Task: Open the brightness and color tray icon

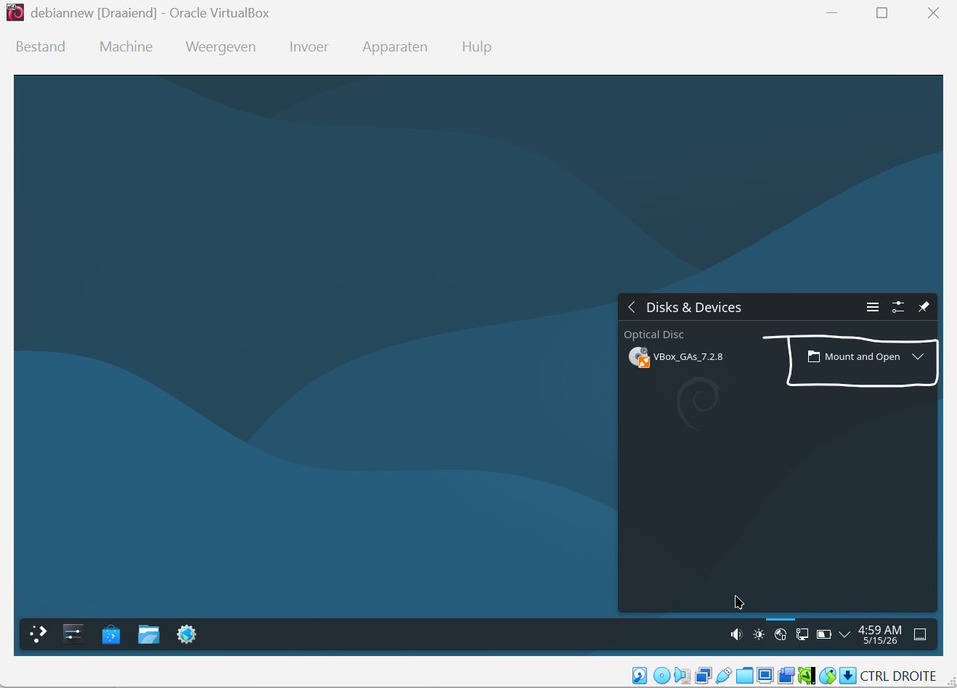Action: [x=759, y=634]
